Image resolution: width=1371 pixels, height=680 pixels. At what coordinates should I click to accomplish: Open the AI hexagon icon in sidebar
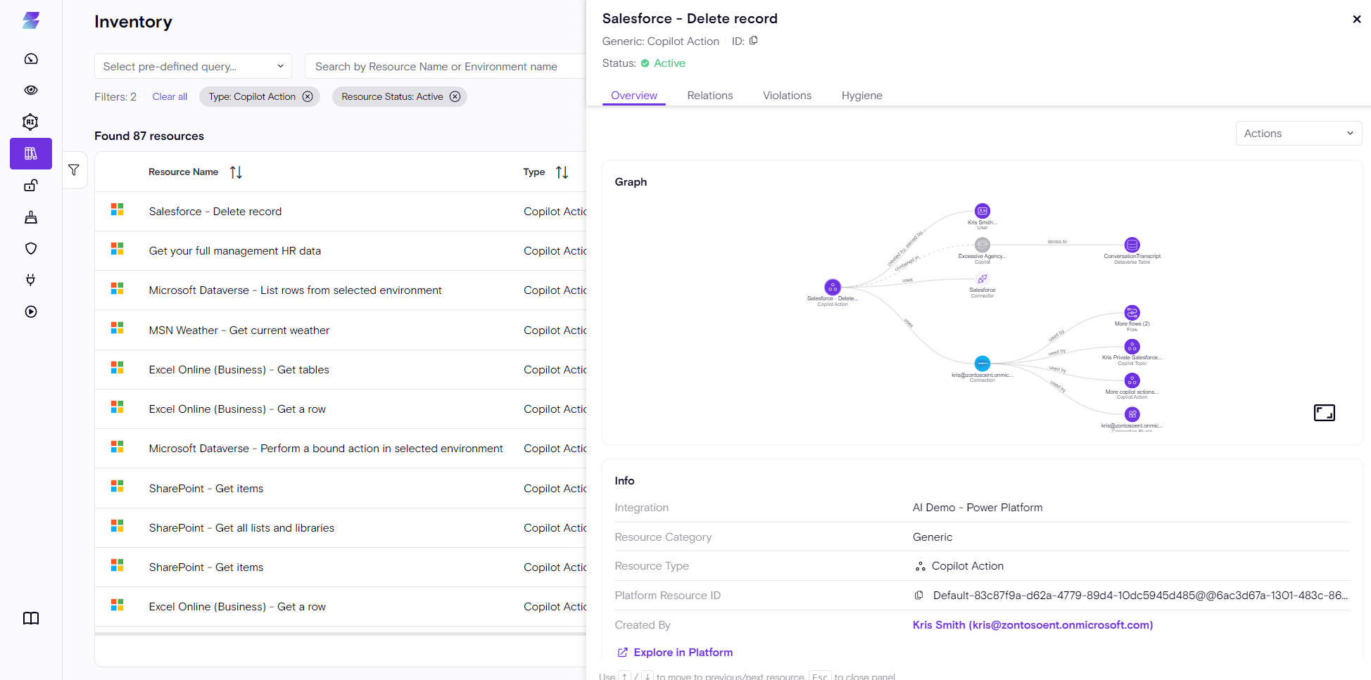point(30,122)
